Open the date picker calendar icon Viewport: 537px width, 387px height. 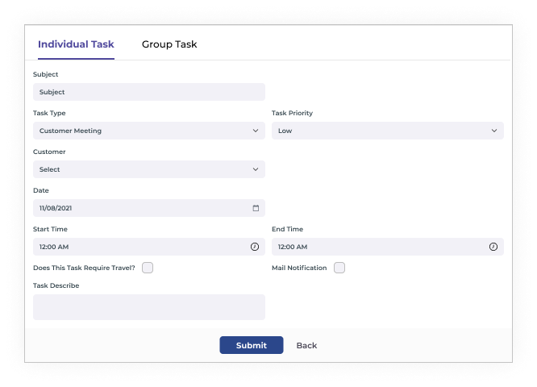tap(256, 208)
